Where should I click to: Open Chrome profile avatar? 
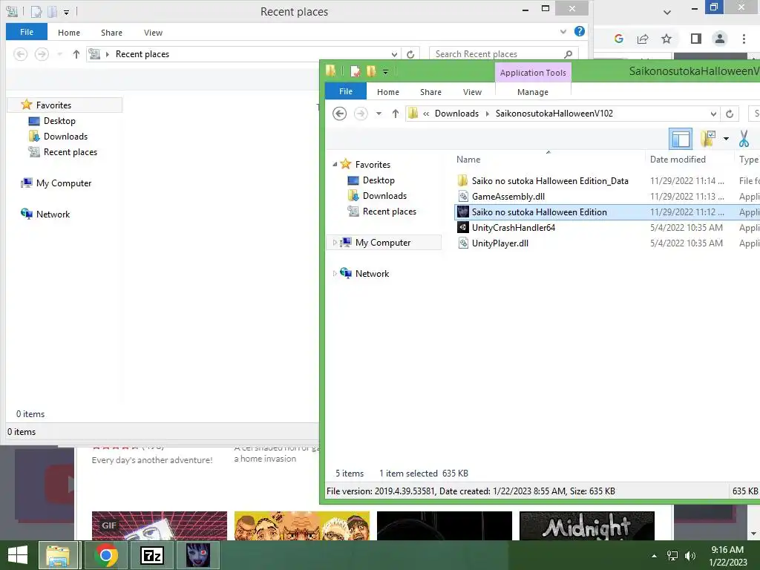click(x=720, y=39)
